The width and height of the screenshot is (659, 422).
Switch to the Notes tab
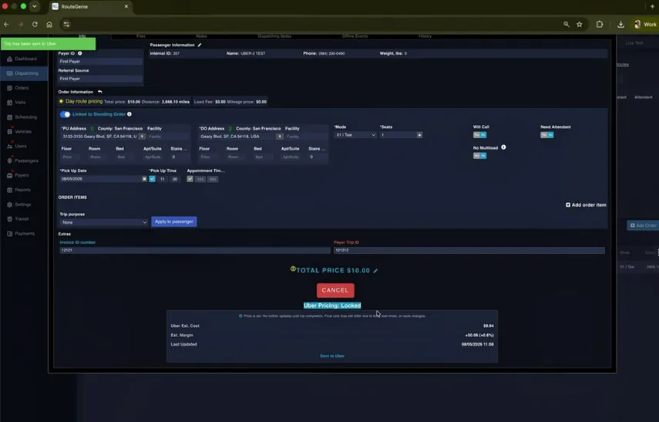tap(201, 36)
